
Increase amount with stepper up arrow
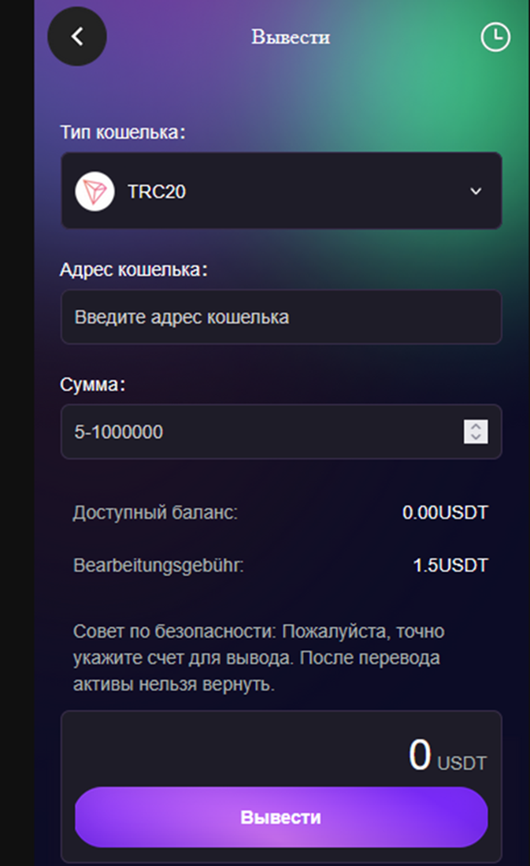(x=476, y=426)
